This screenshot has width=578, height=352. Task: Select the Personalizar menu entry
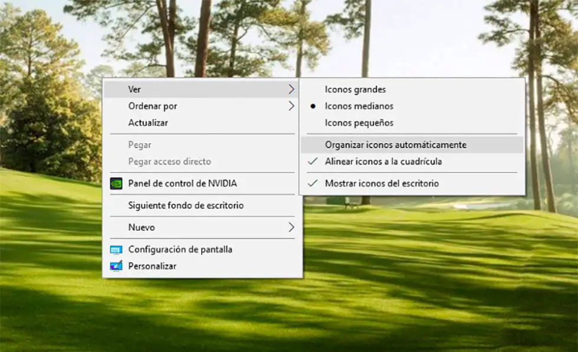(x=201, y=266)
